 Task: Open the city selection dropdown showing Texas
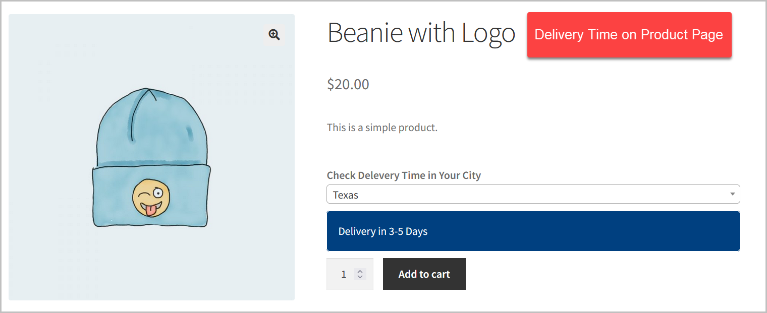click(533, 194)
